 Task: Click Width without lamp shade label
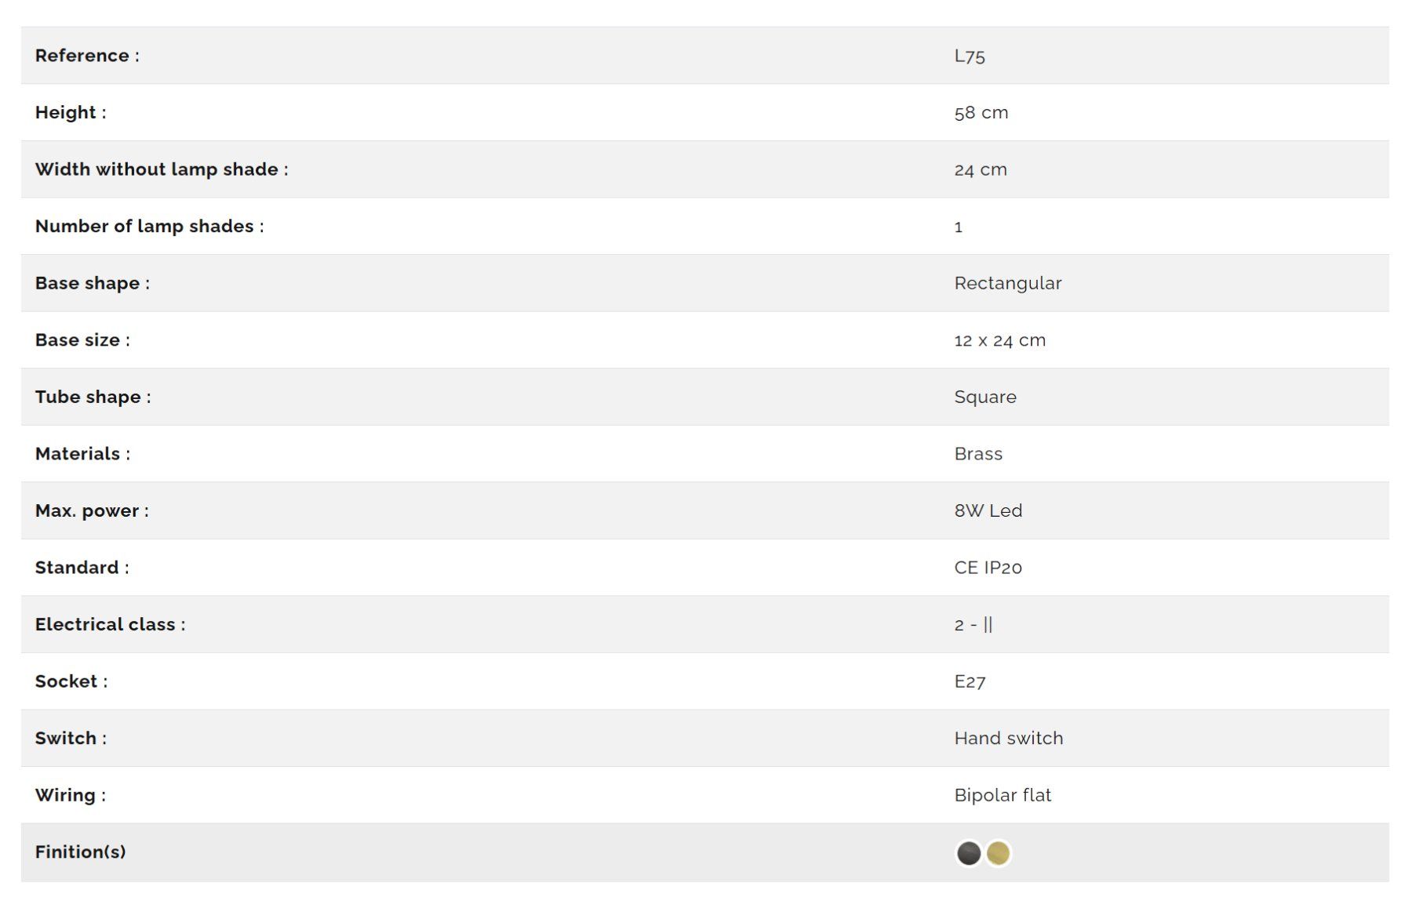click(162, 169)
